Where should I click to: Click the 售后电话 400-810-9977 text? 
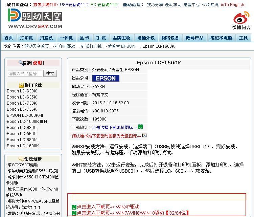pos(95,111)
